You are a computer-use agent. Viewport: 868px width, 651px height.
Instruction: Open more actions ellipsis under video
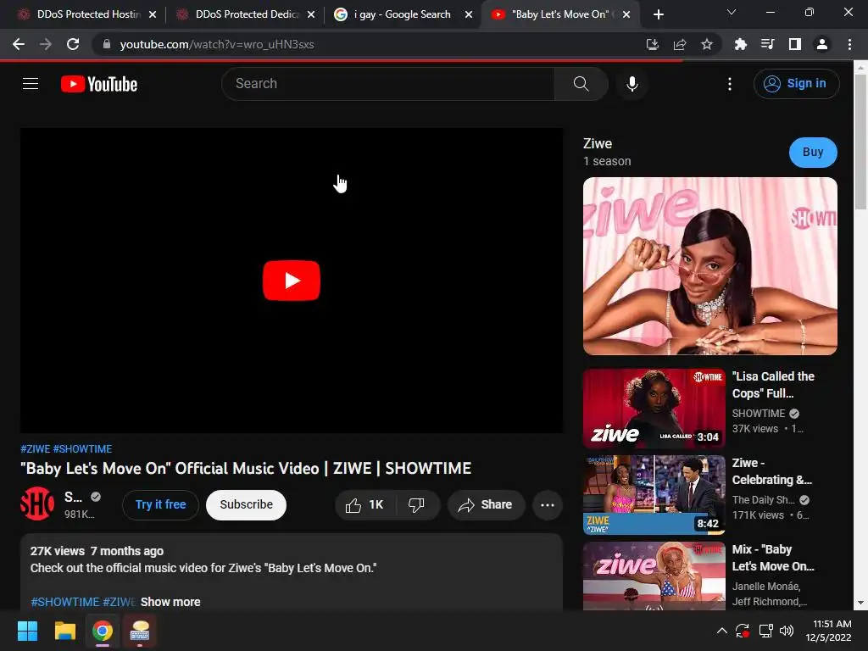point(548,505)
